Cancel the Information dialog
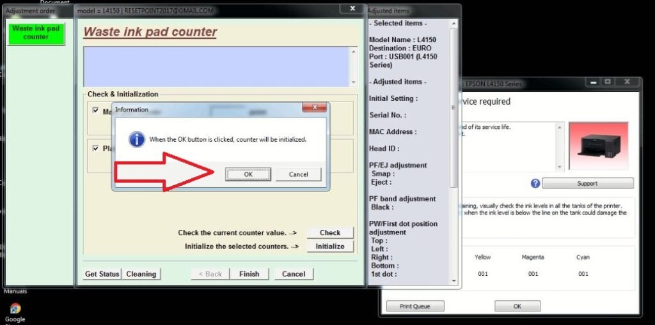 pos(298,174)
